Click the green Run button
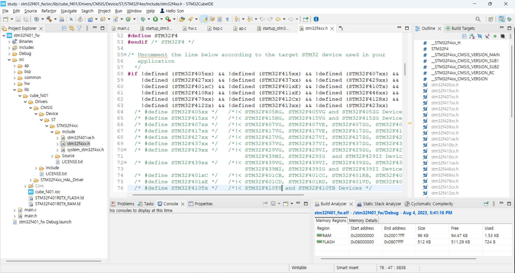Image resolution: width=515 pixels, height=273 pixels. tap(155, 19)
